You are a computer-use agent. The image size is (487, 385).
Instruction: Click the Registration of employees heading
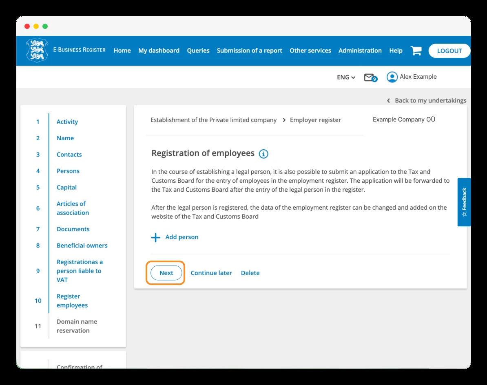coord(203,153)
